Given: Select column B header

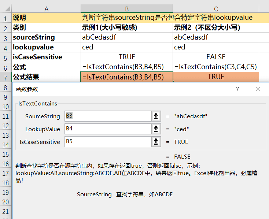Looking at the screenshot, I should (127, 9).
